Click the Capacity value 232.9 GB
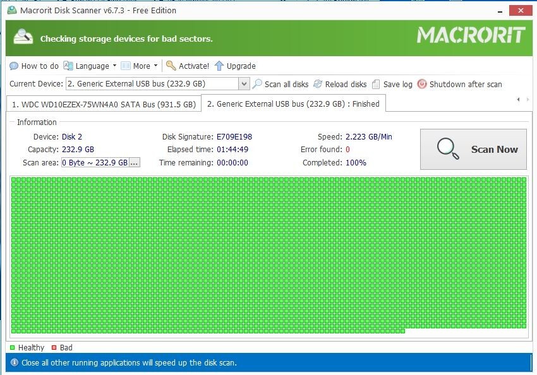Viewport: 537px width, 375px height. pos(78,150)
